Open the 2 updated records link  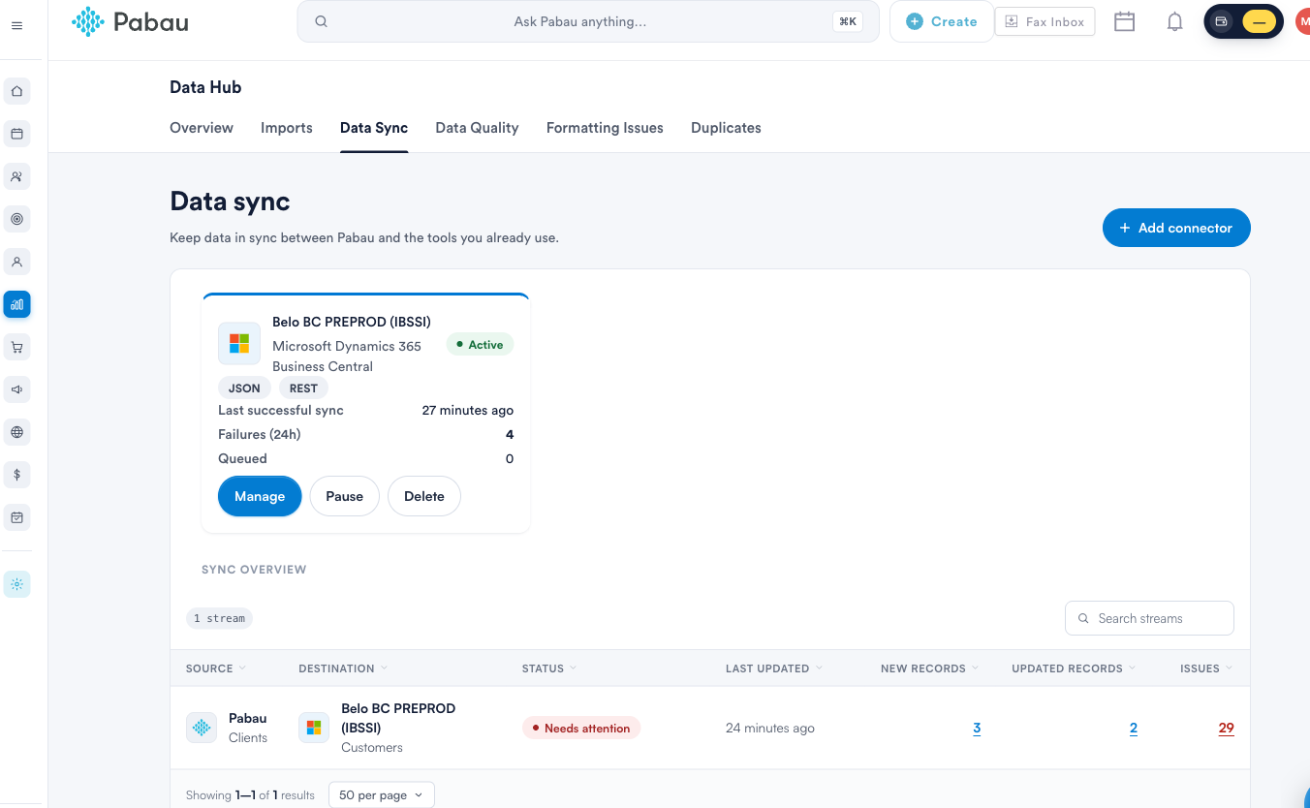(1134, 729)
